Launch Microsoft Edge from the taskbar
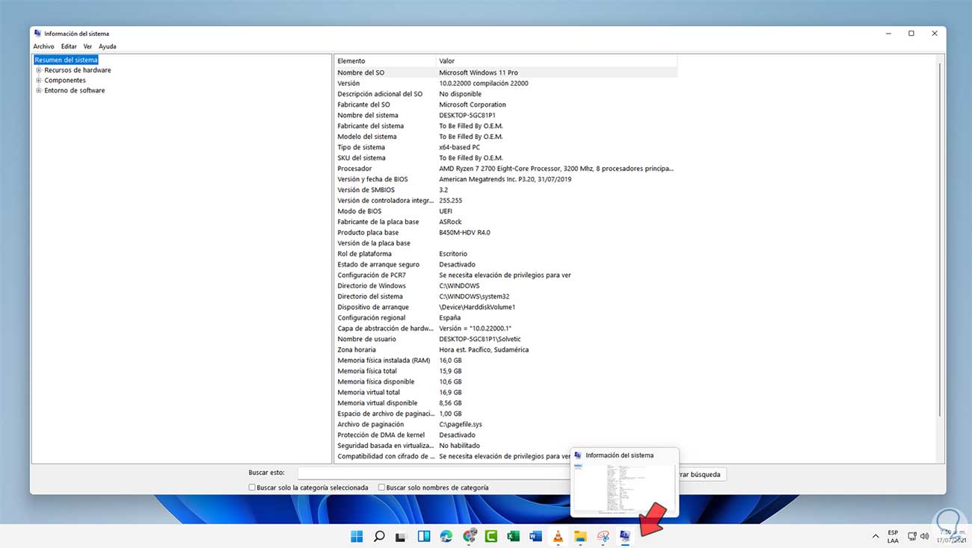 pos(446,536)
